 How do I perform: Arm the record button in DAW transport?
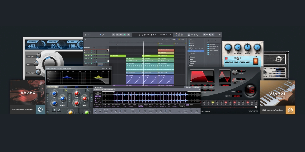click(128, 35)
